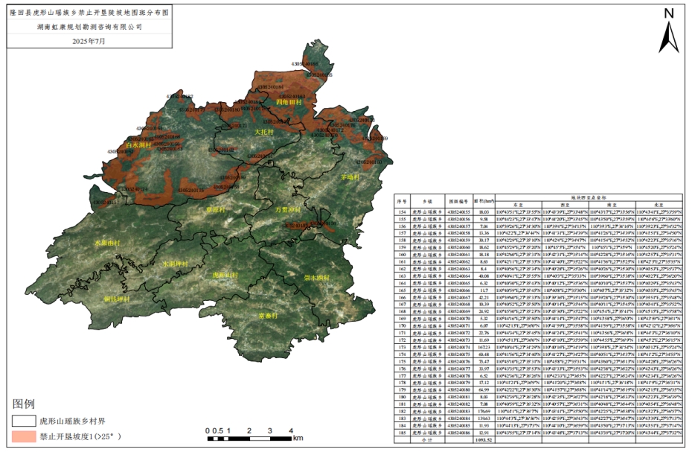
Task: Click the 图例 legend heading
Action: [x=24, y=404]
